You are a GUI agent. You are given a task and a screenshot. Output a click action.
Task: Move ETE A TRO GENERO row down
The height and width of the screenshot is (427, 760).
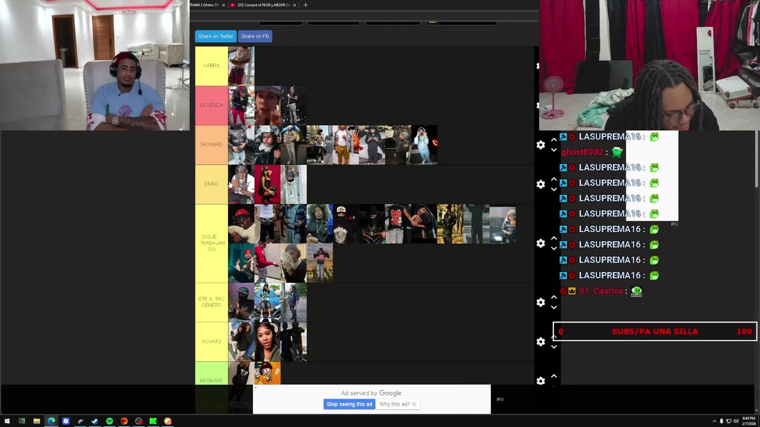pyautogui.click(x=554, y=307)
